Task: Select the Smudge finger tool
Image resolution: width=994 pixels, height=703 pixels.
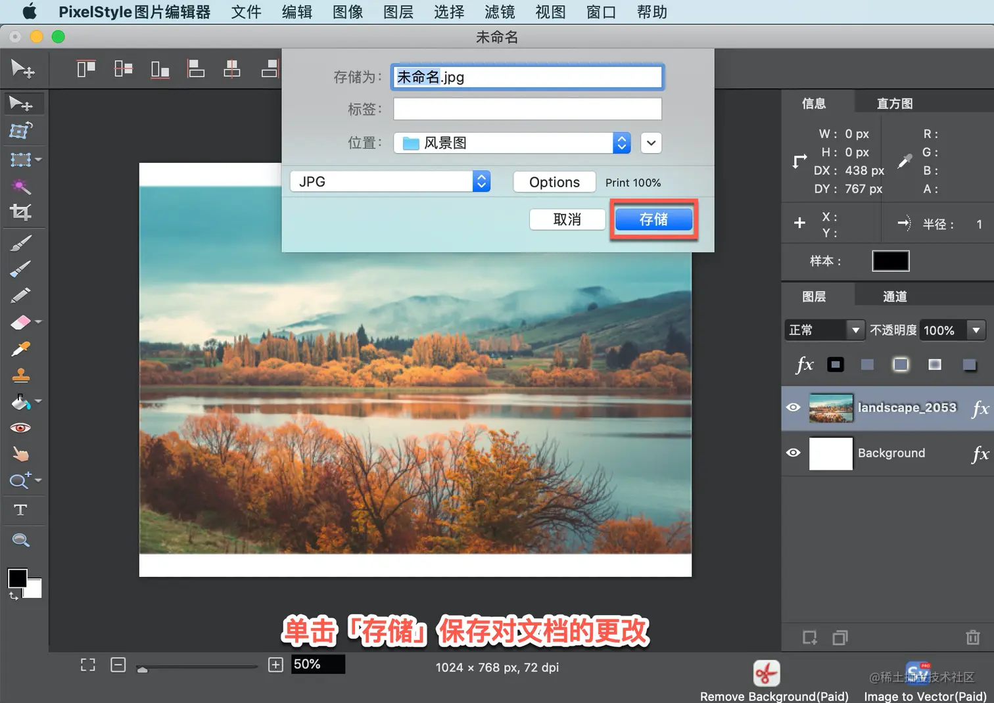Action: [20, 454]
